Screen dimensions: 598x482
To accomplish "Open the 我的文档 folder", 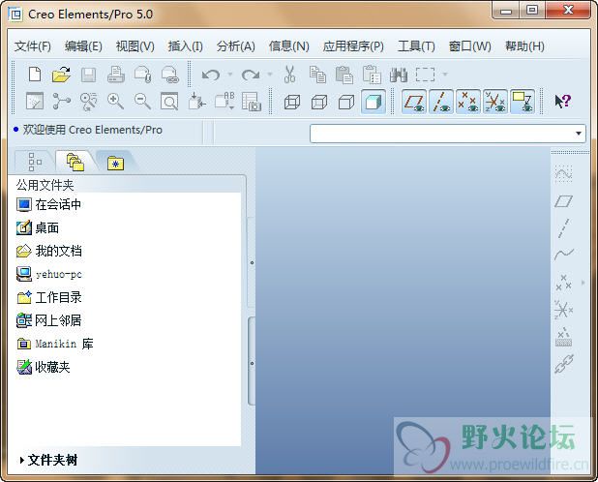I will (49, 251).
